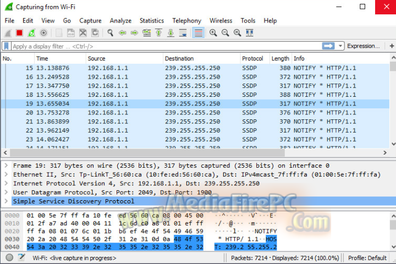The width and height of the screenshot is (396, 264).
Task: Select packet 23 at time 14.062427
Action: pyautogui.click(x=195, y=139)
